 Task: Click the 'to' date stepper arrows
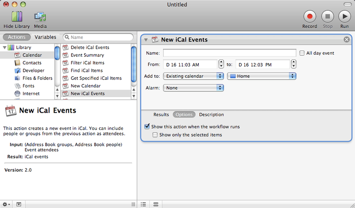click(293, 64)
